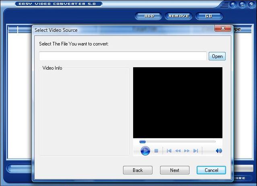The height and width of the screenshot is (186, 257).
Task: Rewind the video preview
Action: point(178,151)
